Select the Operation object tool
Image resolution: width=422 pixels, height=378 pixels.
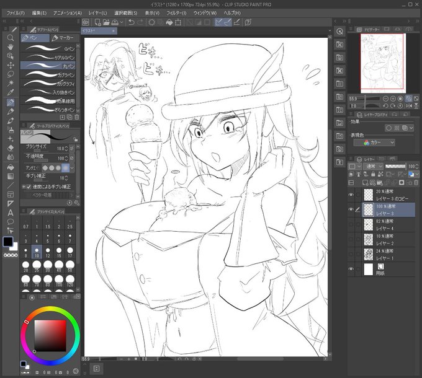click(x=10, y=56)
